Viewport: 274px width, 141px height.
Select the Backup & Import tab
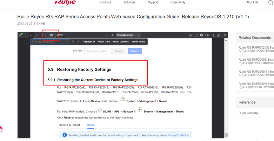point(70,125)
